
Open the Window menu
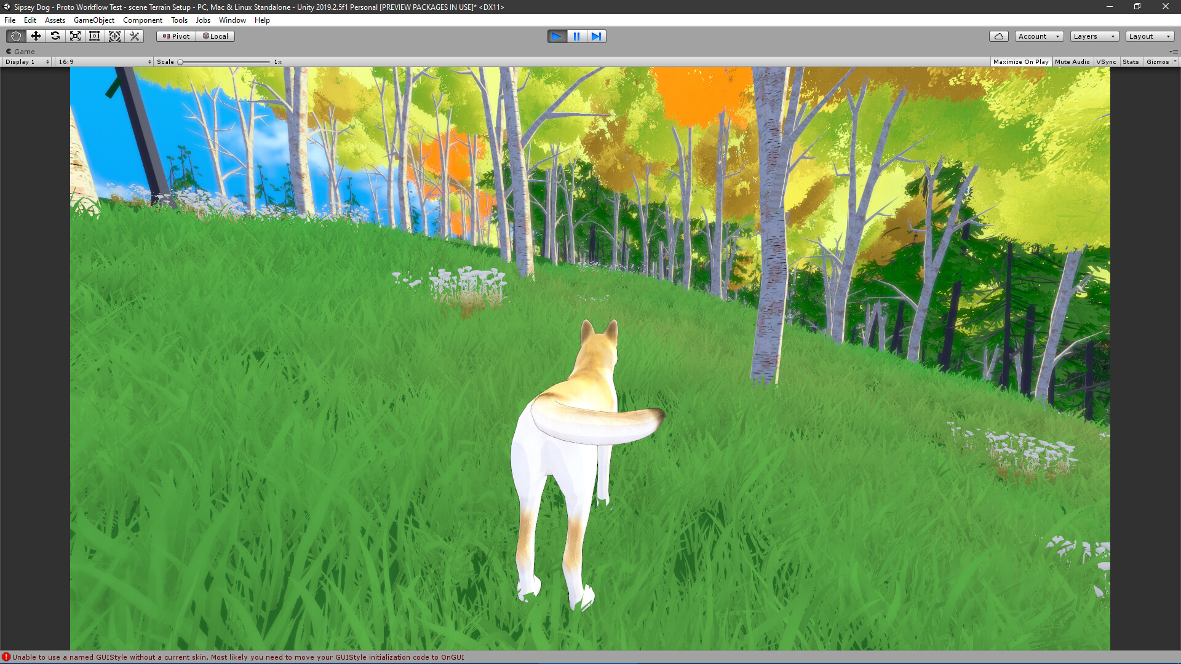(232, 20)
